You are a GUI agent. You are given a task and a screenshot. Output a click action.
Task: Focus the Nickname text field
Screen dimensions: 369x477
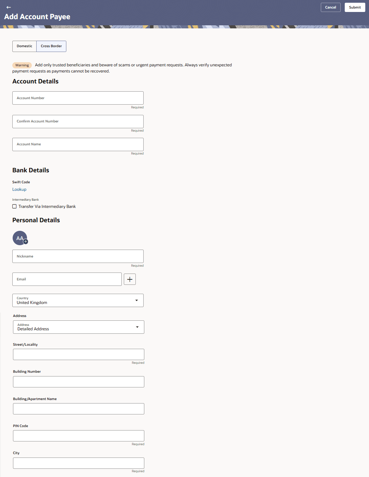[x=78, y=256]
